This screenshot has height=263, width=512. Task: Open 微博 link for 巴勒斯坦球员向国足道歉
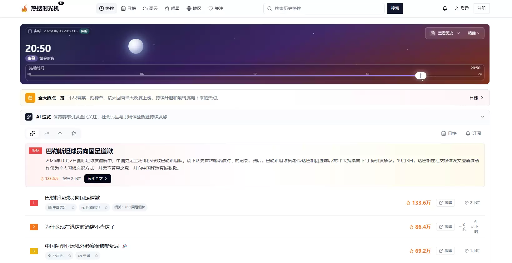coord(445,203)
